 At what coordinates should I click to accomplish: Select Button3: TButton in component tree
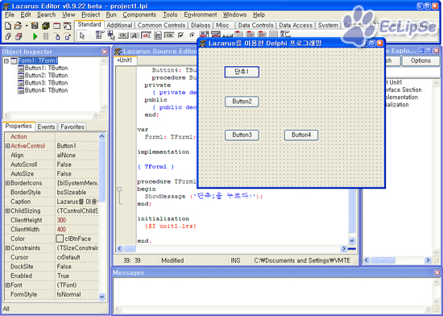pyautogui.click(x=46, y=83)
